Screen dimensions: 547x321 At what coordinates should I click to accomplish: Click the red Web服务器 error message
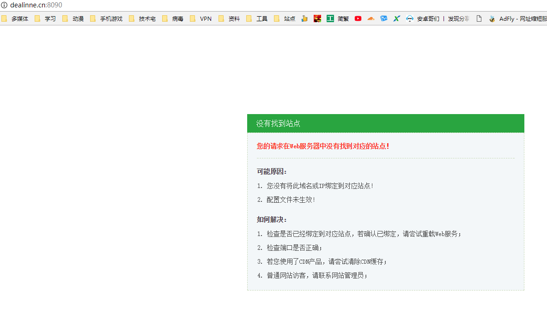[323, 146]
